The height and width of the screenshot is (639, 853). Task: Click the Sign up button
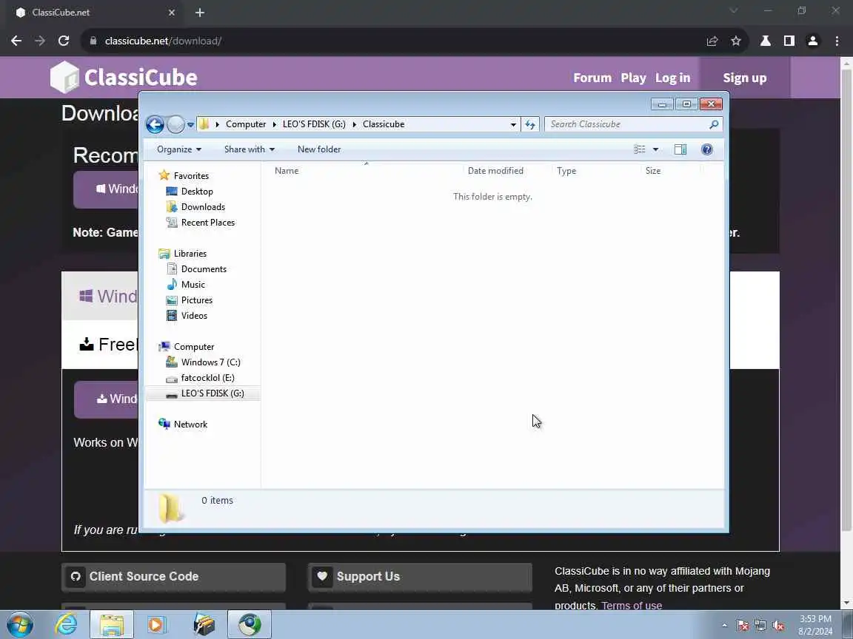tap(745, 78)
